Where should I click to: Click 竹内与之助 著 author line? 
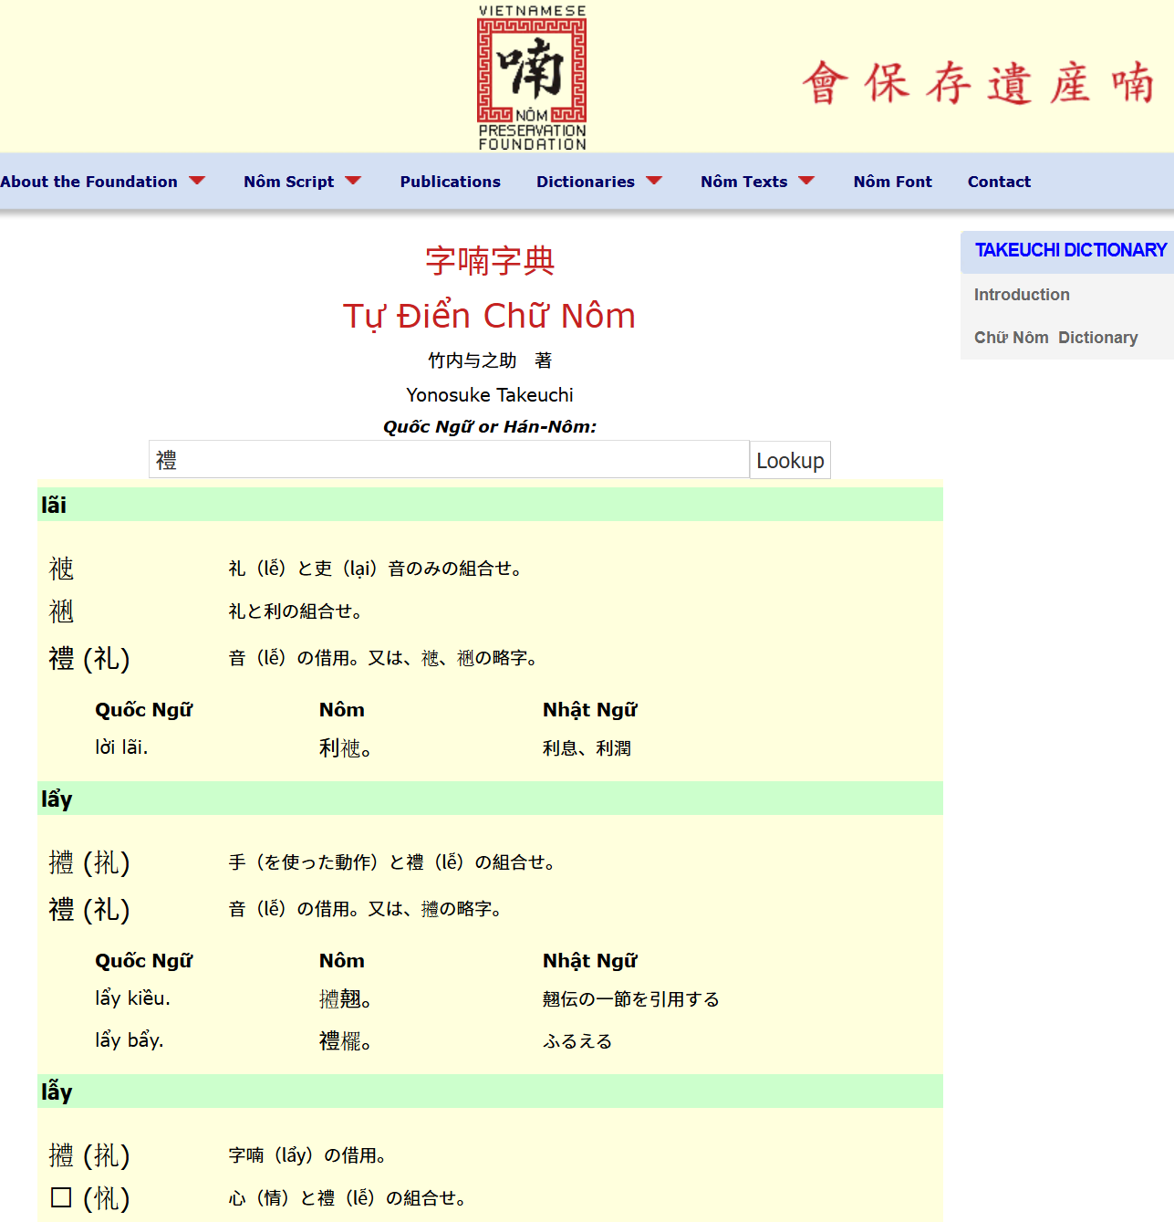490,360
